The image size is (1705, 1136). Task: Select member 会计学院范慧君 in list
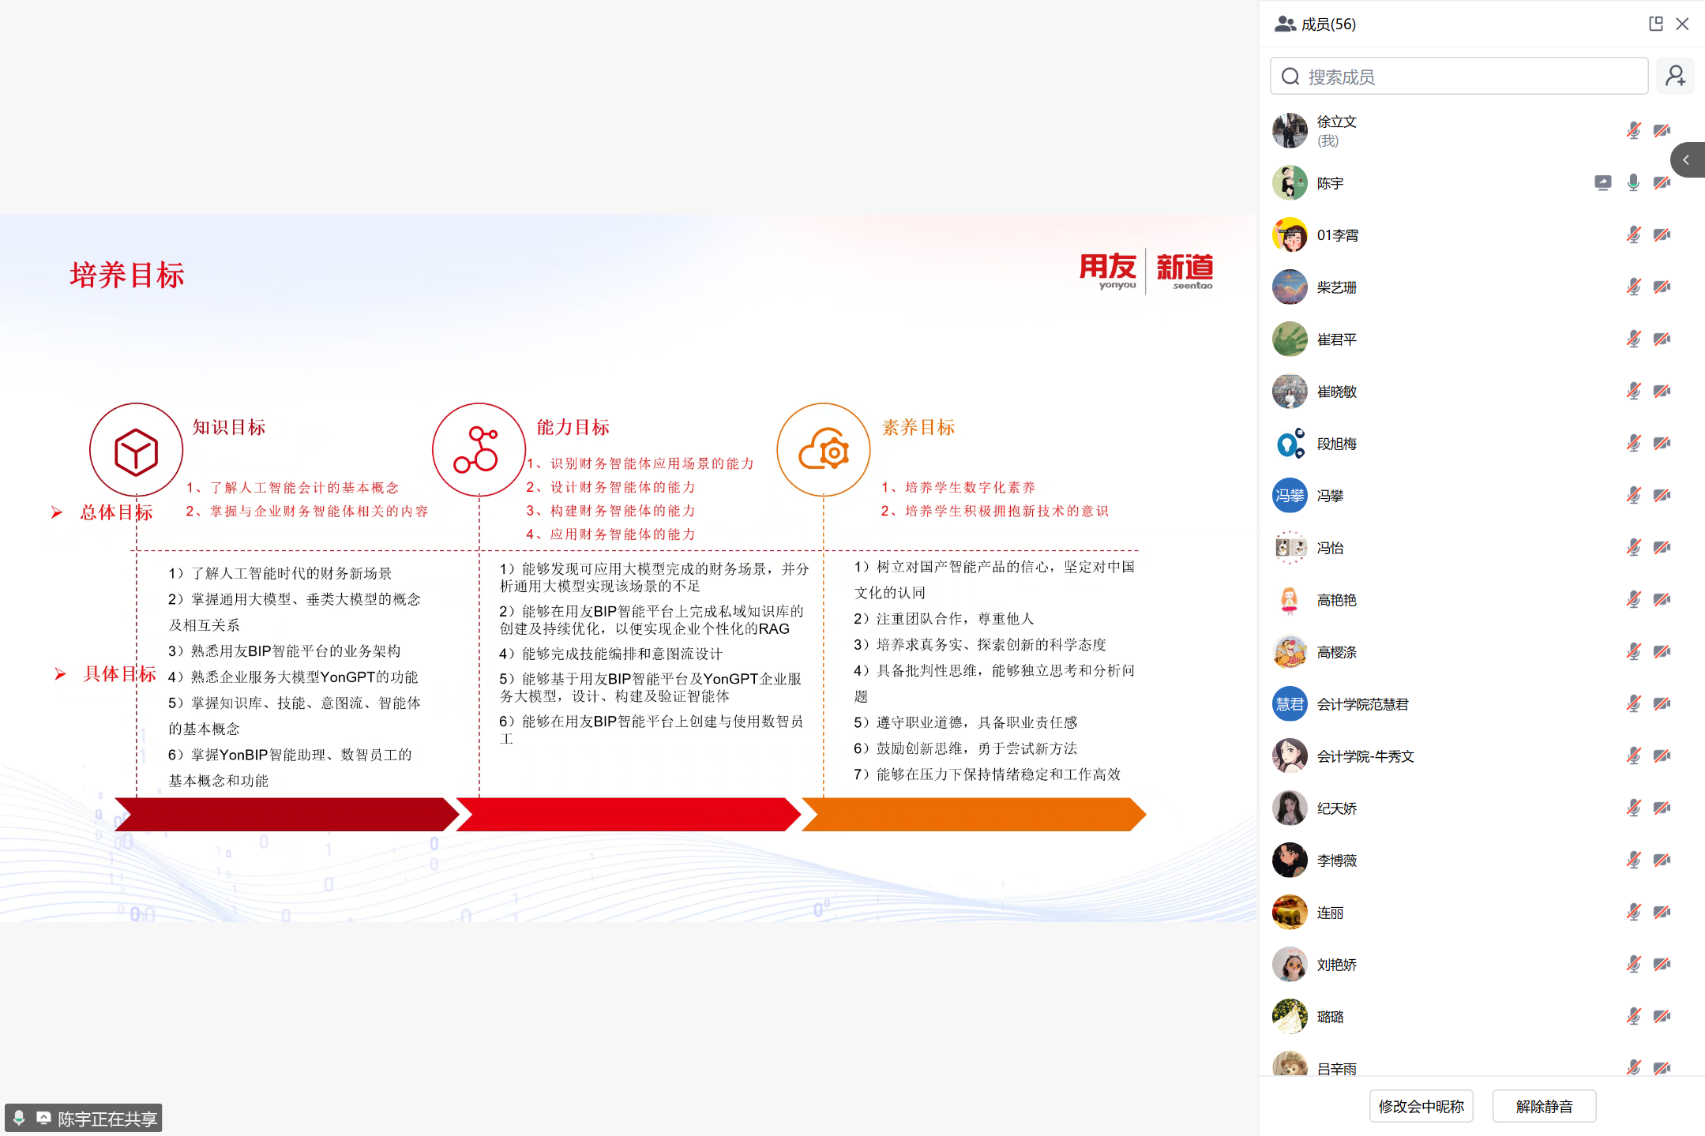[1362, 704]
